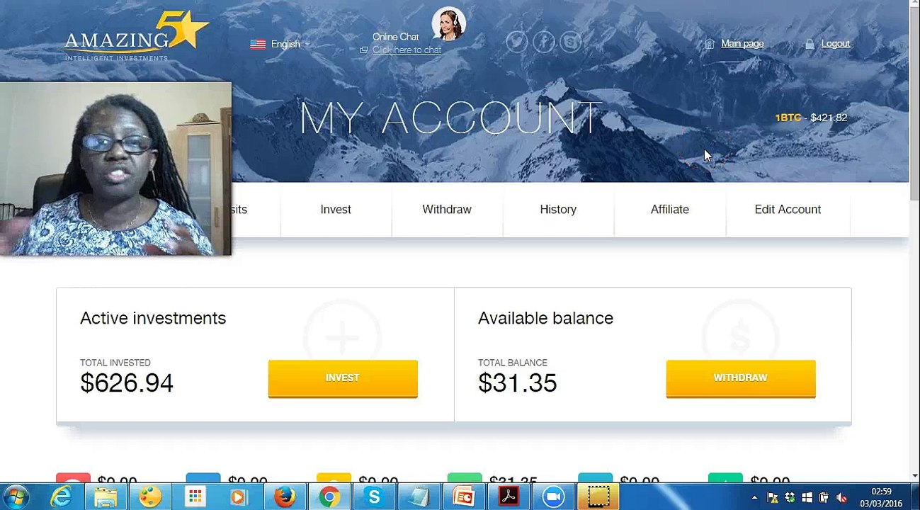
Task: Show hidden system tray icons arrow
Action: pyautogui.click(x=754, y=498)
